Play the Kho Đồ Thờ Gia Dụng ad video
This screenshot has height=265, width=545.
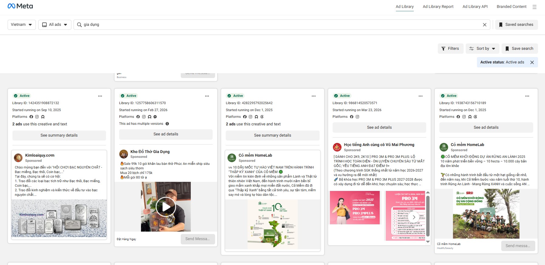point(166,207)
